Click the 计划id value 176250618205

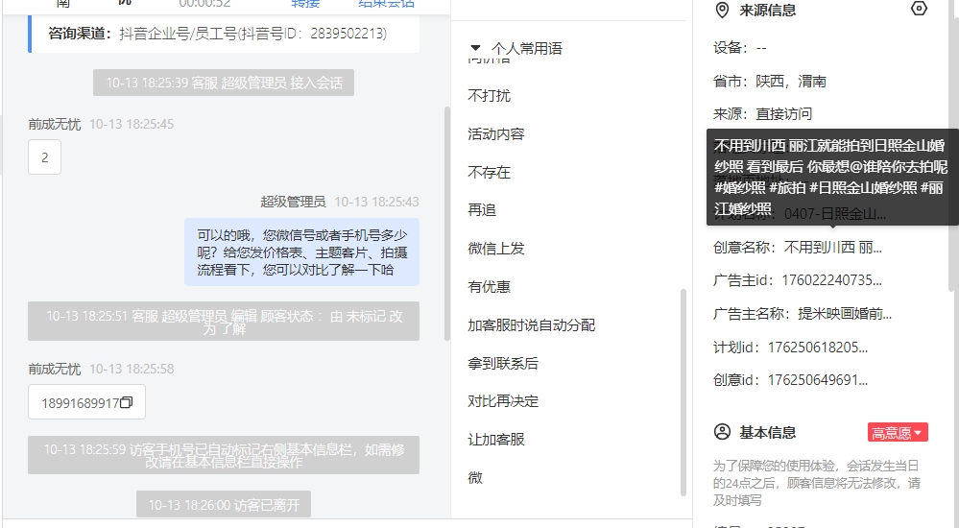pos(817,348)
